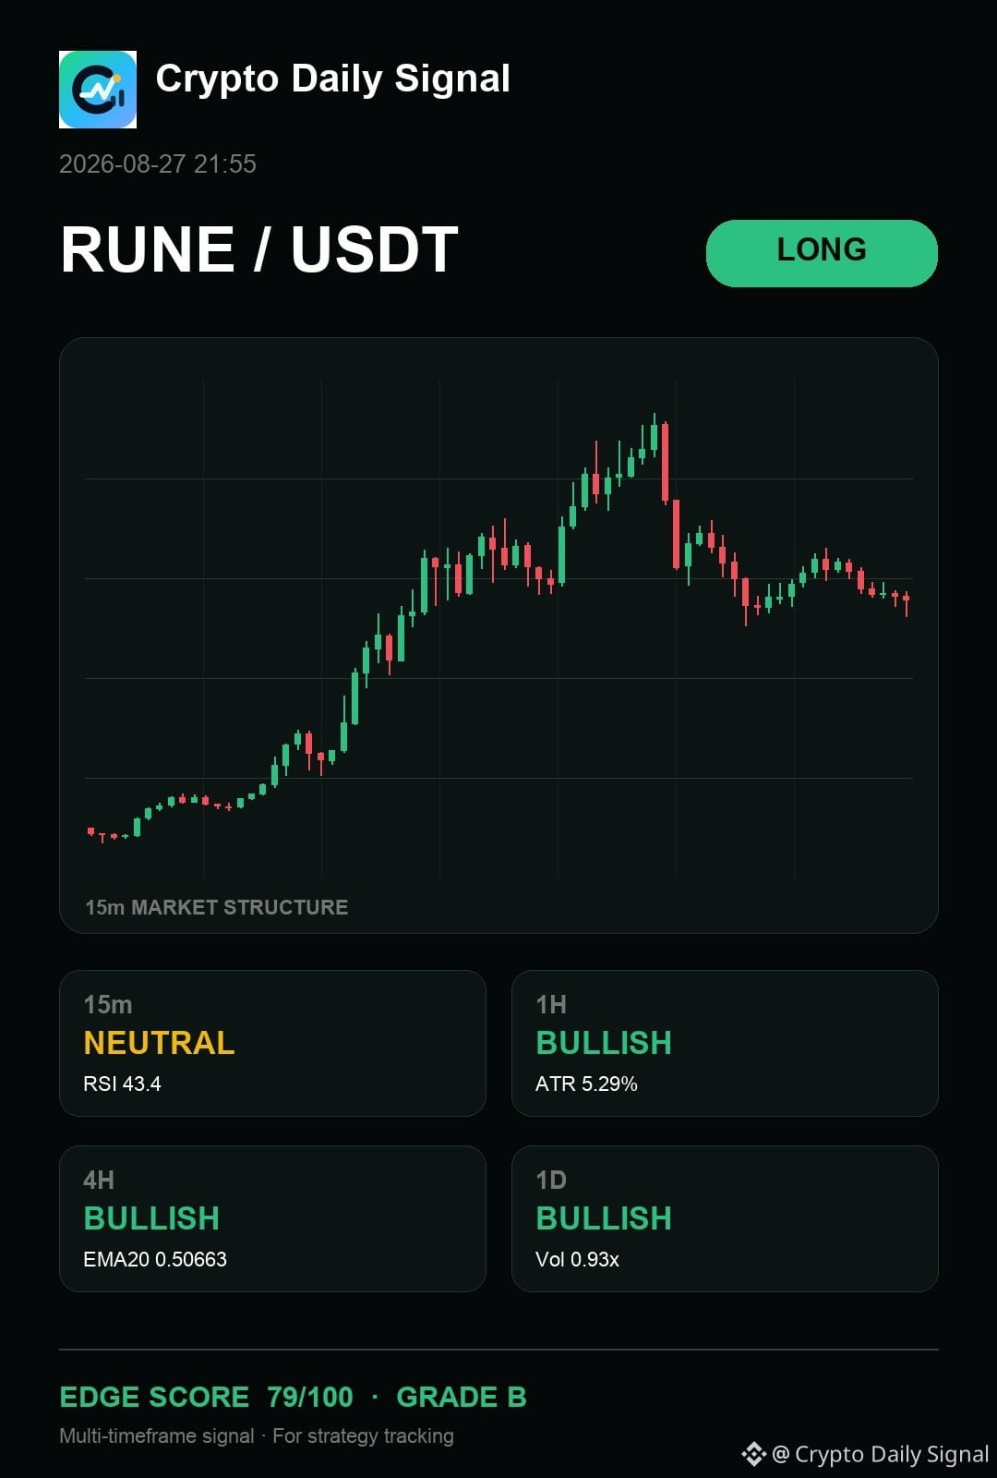997x1478 pixels.
Task: Open the 1D BULLISH timeframe card
Action: 725,1218
